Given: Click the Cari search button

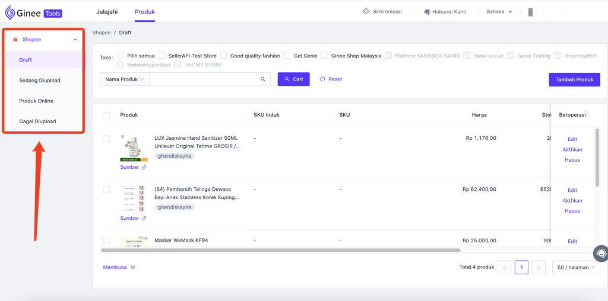Looking at the screenshot, I should [293, 79].
